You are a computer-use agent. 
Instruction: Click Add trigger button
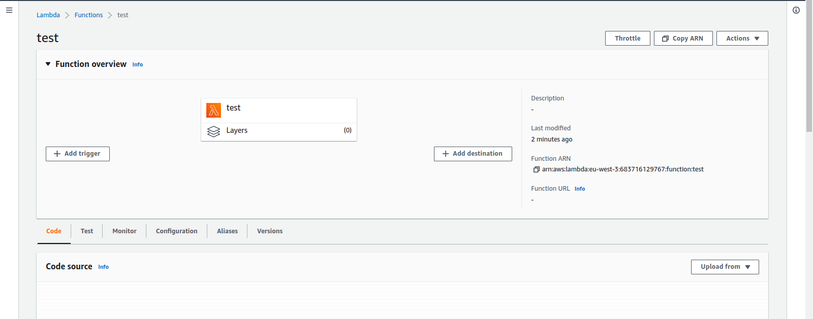[78, 154]
